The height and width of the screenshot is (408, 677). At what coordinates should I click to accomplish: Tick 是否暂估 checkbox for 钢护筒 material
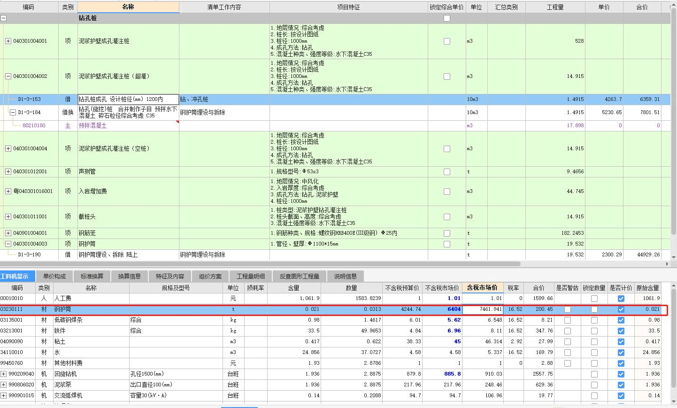[568, 309]
